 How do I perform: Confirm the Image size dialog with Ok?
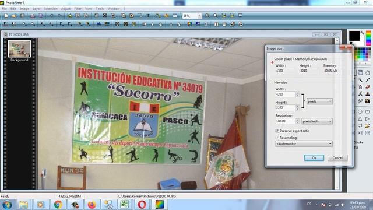(x=314, y=158)
